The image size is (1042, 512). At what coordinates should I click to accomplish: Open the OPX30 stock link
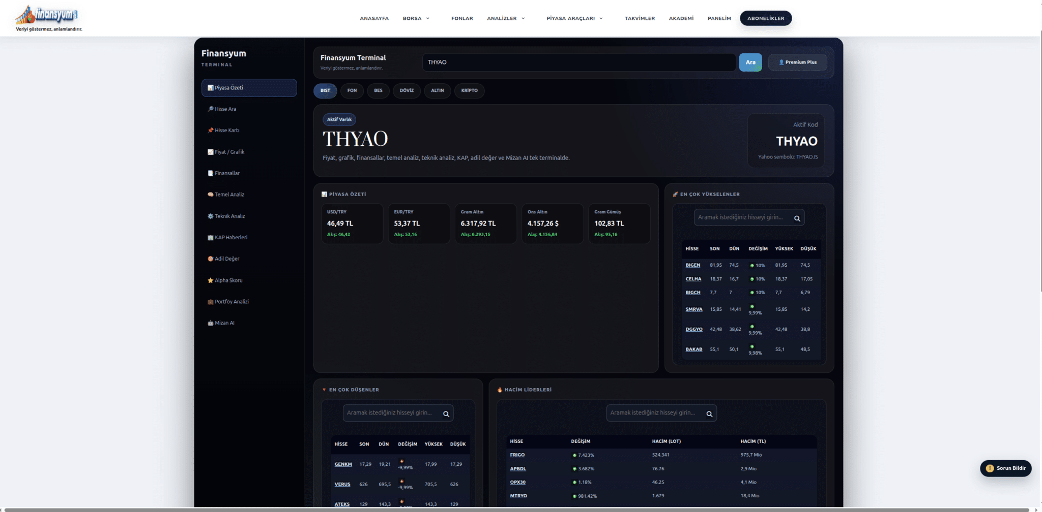[x=517, y=482]
